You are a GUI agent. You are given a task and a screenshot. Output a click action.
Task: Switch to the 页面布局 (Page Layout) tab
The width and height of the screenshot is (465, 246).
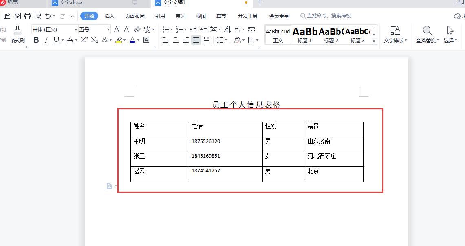(x=134, y=16)
